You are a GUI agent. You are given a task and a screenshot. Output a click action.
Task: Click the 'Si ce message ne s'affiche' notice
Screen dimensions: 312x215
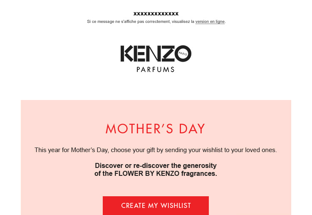[156, 22]
